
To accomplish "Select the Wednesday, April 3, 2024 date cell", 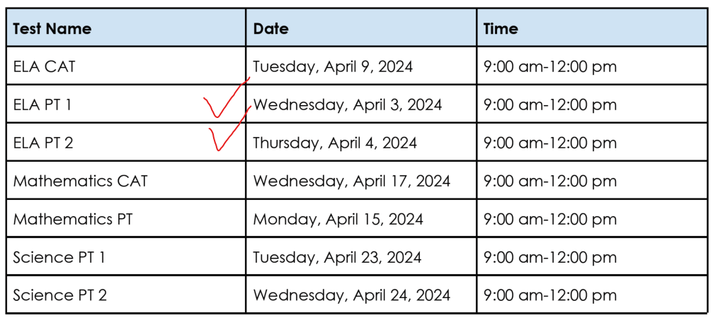I will pyautogui.click(x=348, y=105).
